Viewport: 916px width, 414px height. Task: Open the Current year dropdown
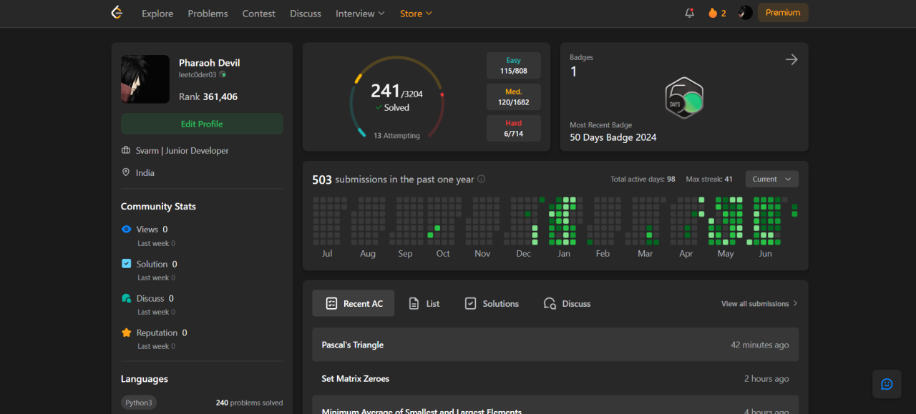pos(771,179)
